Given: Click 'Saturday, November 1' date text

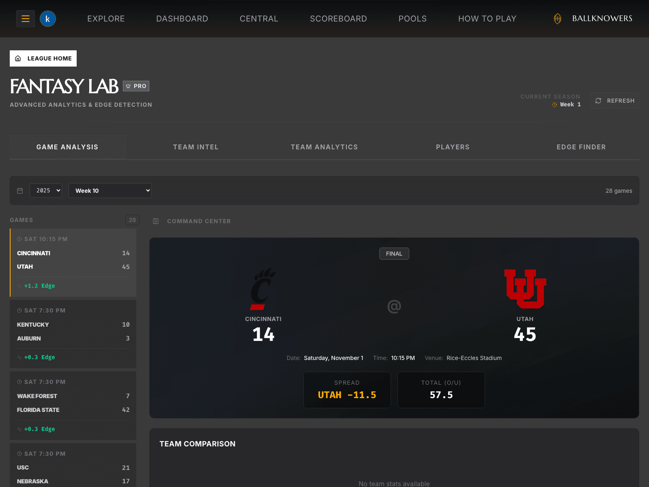Looking at the screenshot, I should (x=333, y=358).
